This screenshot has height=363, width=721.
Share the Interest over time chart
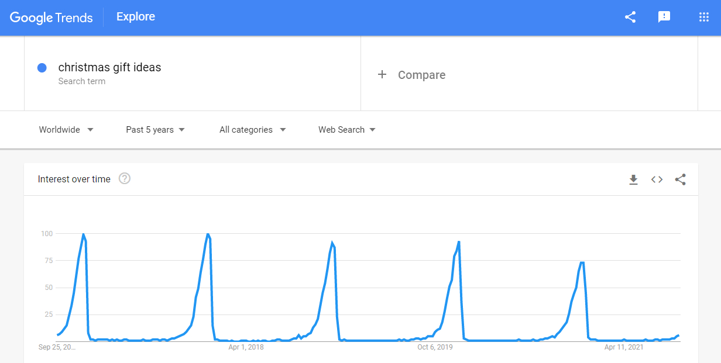[x=680, y=179]
